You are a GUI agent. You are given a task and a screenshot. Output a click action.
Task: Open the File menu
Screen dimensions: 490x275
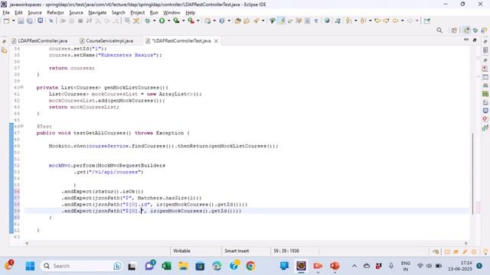coord(6,13)
